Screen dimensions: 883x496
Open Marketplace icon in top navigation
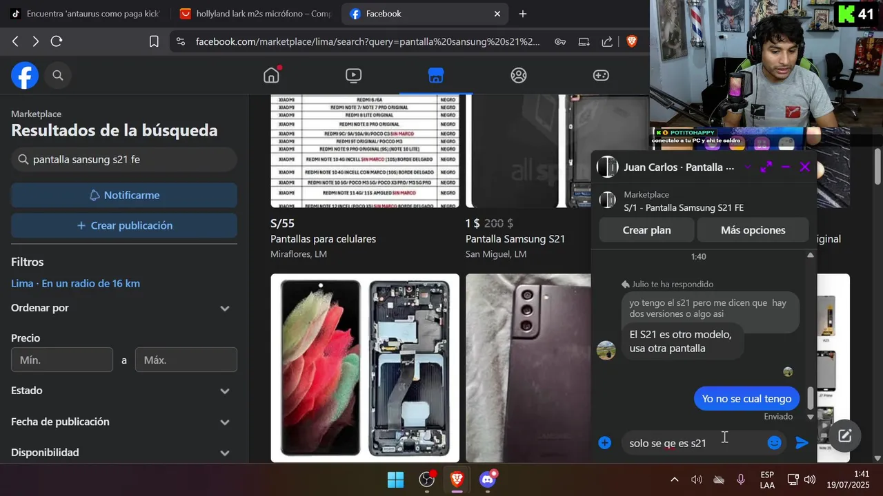point(435,75)
